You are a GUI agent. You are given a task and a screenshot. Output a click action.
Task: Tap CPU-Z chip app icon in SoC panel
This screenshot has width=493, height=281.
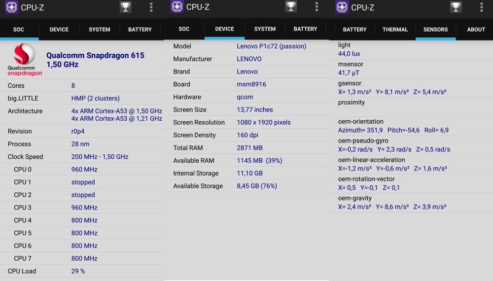pos(11,7)
